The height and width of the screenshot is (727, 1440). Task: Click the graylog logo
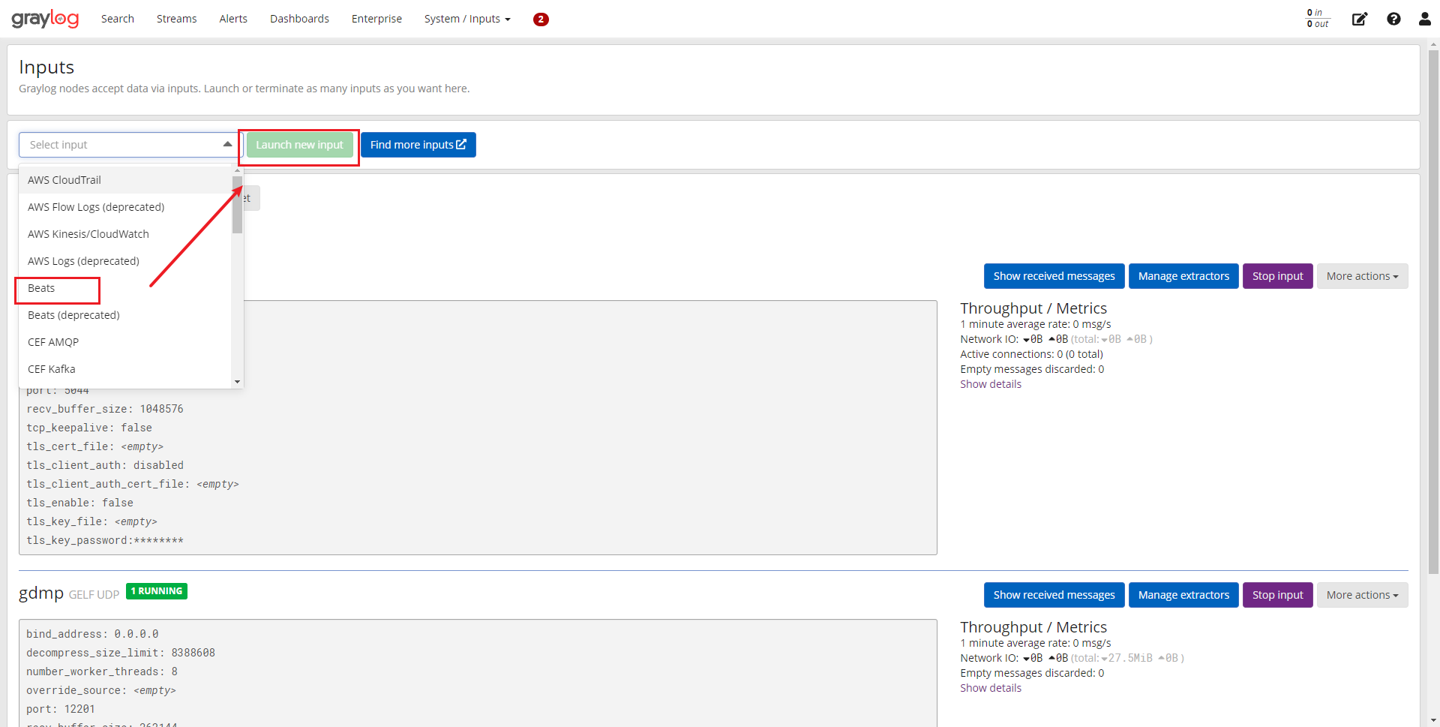(45, 19)
